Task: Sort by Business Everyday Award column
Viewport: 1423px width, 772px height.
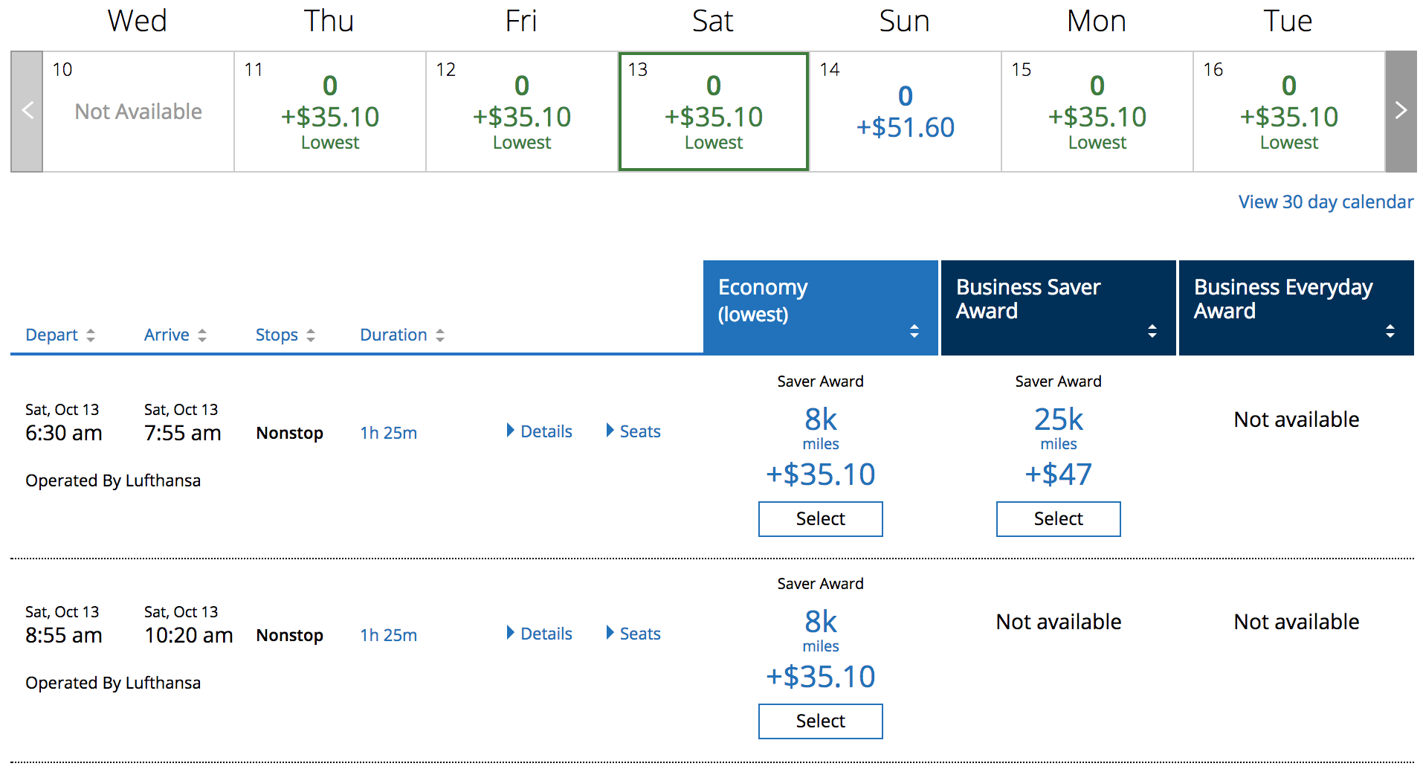Action: 1390,331
